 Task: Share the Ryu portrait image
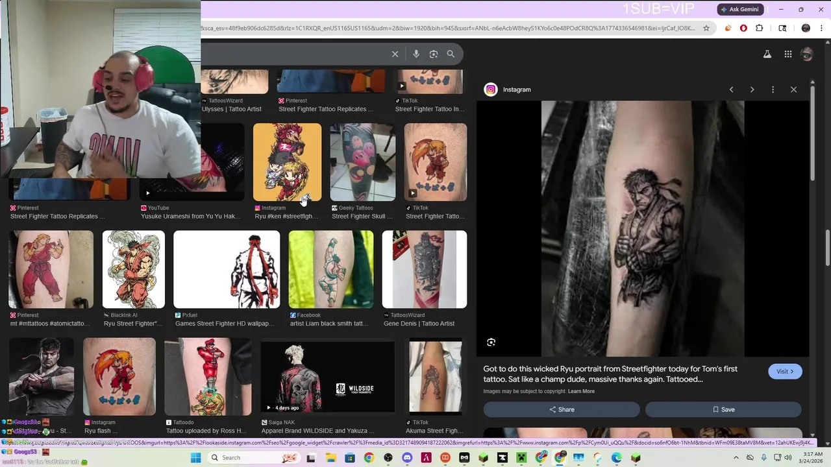click(x=562, y=409)
